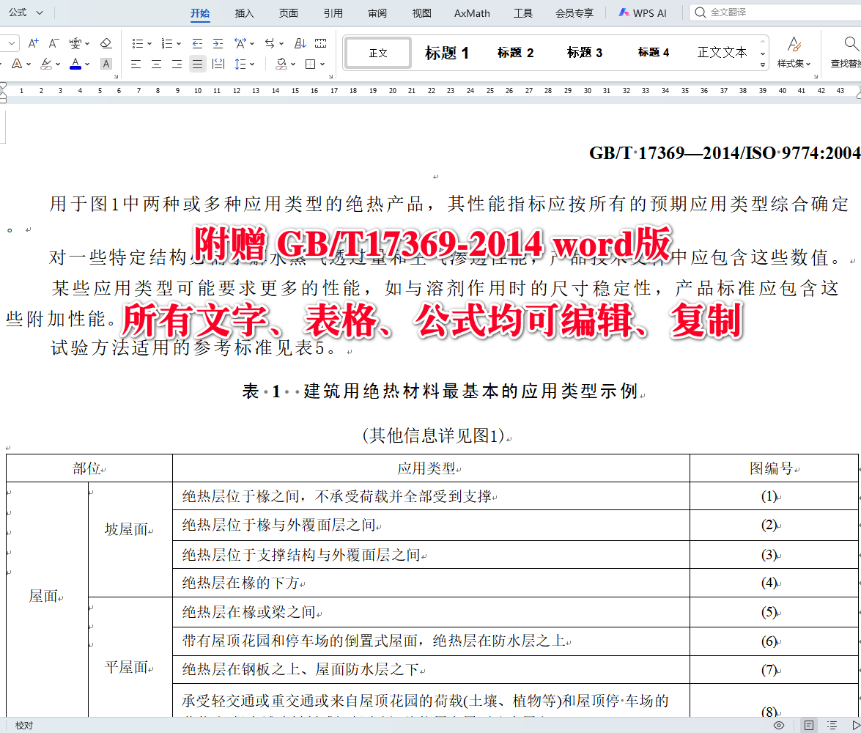
Task: Open the 审阅 ribbon tab
Action: click(x=377, y=12)
